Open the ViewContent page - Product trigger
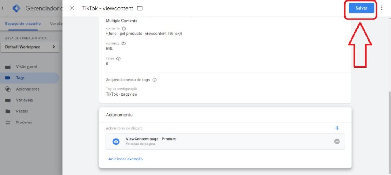The height and width of the screenshot is (175, 391). pos(150,139)
